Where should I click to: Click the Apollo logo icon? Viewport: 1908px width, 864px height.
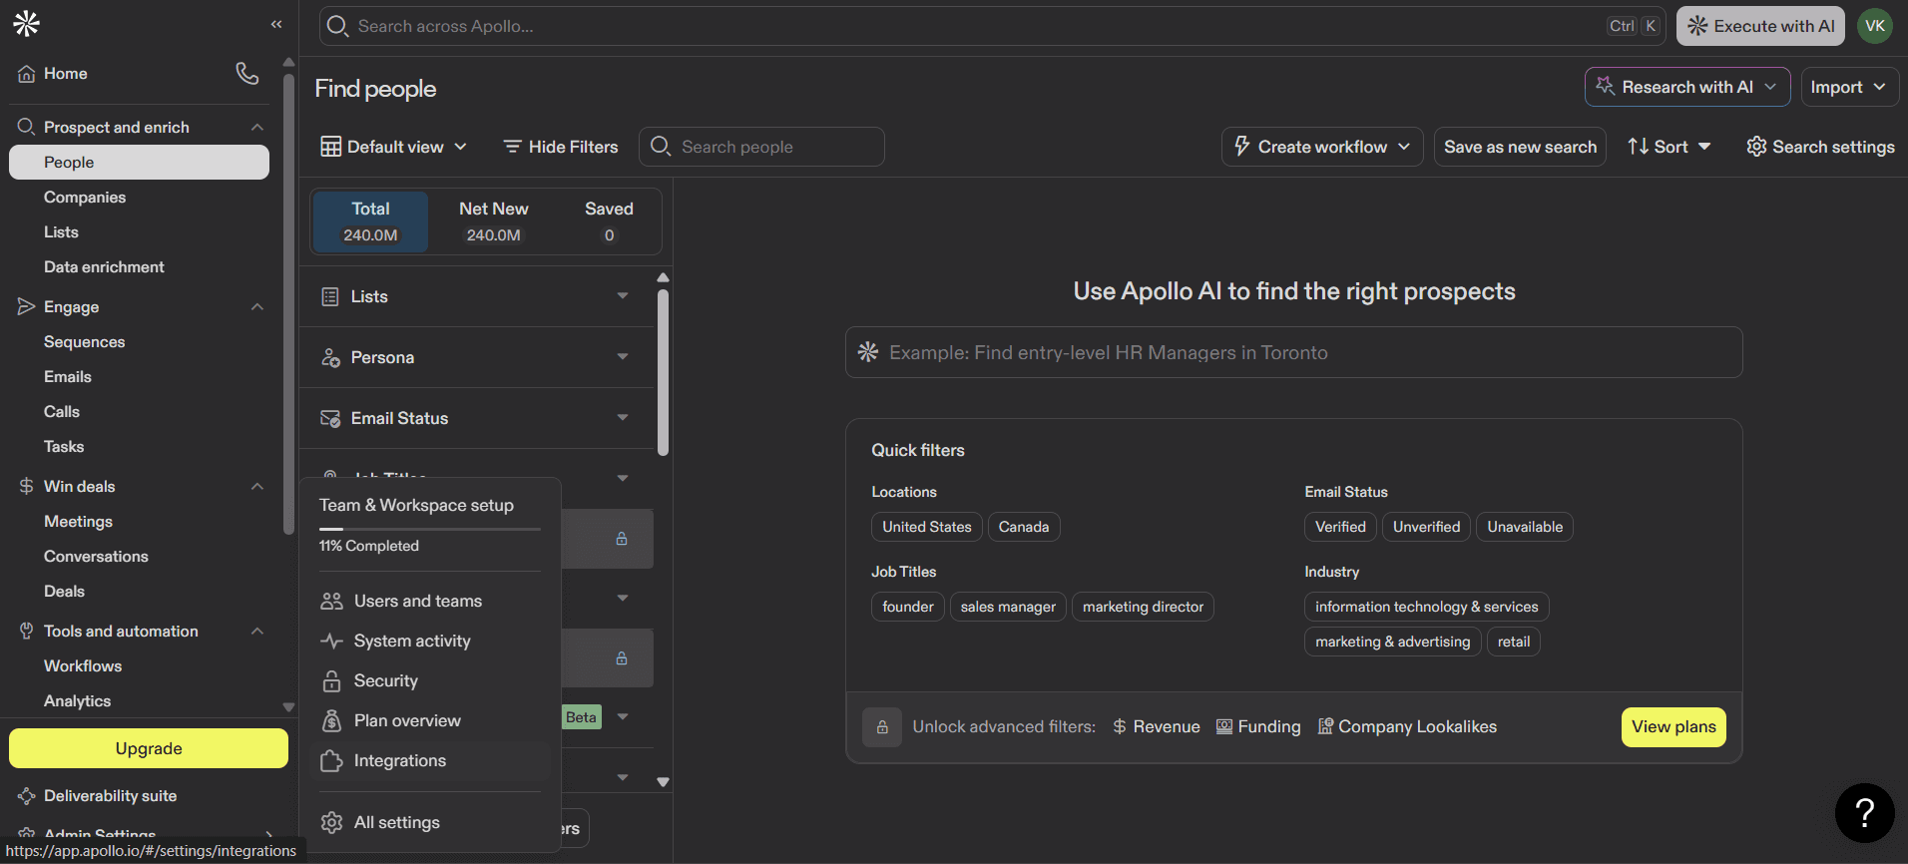click(x=27, y=24)
